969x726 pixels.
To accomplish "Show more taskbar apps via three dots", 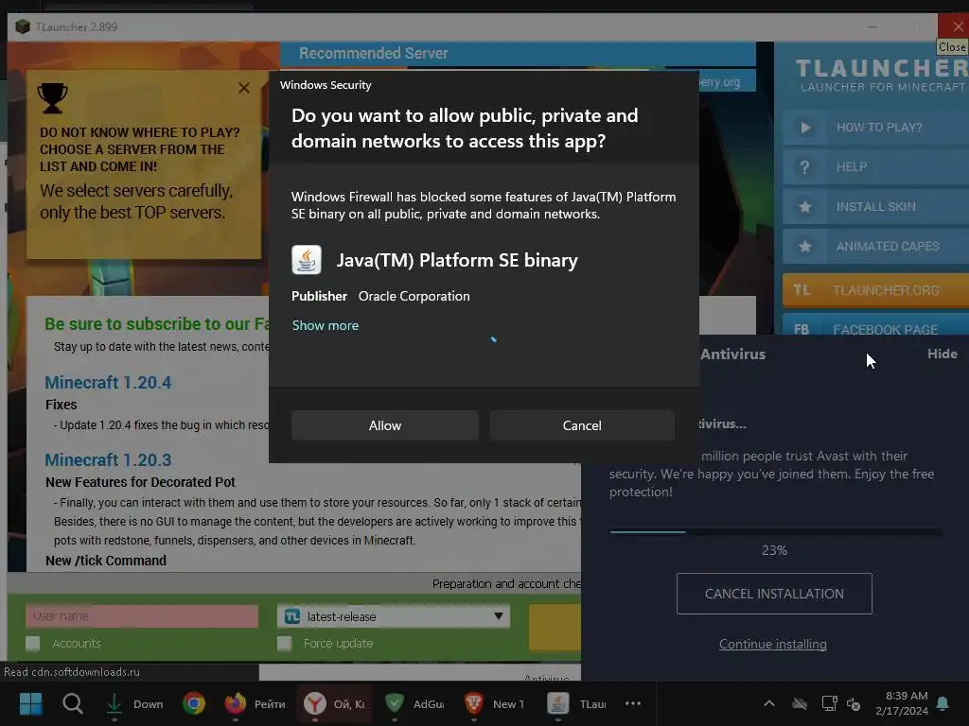I will tap(633, 703).
